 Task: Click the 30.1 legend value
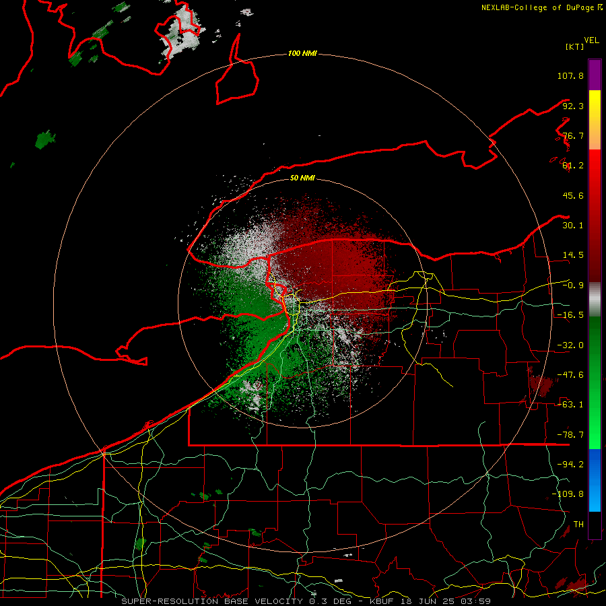click(x=573, y=226)
